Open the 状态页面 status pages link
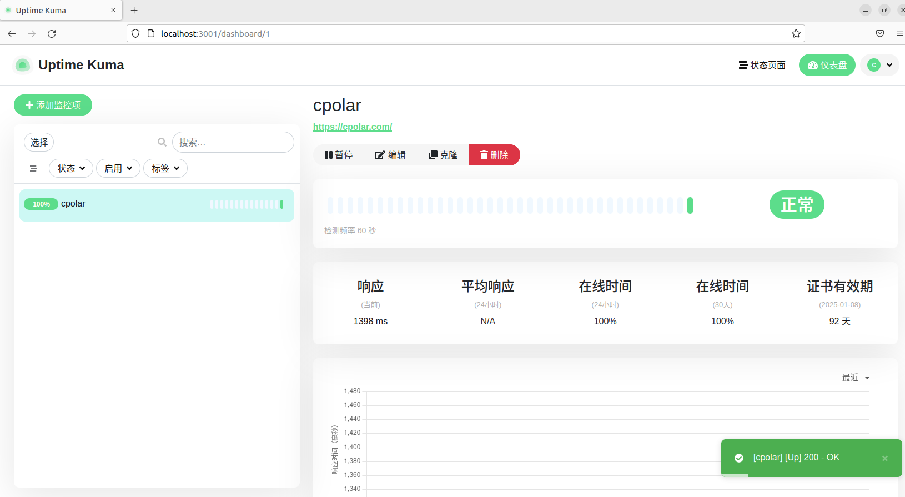 762,65
